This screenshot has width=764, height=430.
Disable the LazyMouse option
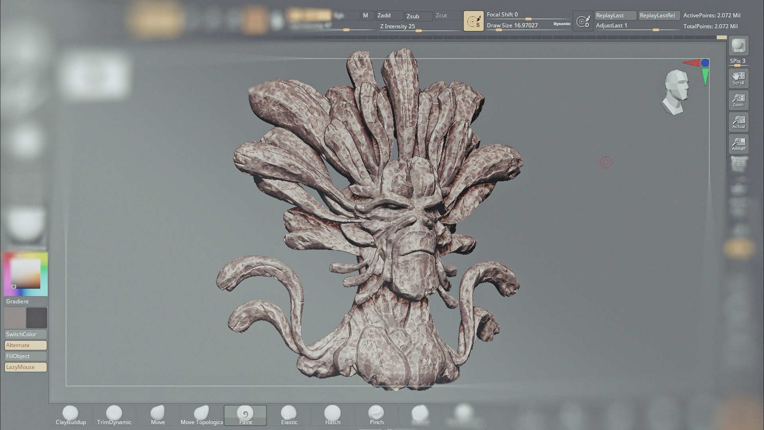click(x=25, y=367)
